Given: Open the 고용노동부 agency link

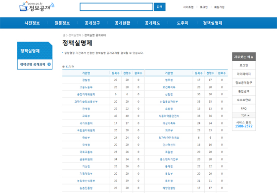Looking at the screenshot, I should (86, 87).
